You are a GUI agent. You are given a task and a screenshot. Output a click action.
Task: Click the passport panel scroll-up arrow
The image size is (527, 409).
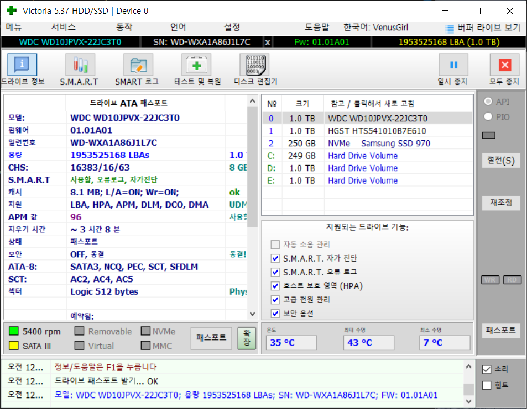click(x=252, y=101)
